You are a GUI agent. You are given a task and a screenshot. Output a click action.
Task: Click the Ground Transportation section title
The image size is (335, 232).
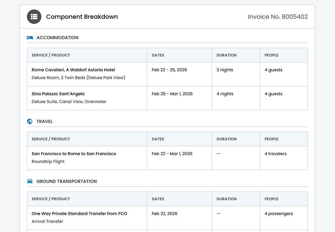66,181
